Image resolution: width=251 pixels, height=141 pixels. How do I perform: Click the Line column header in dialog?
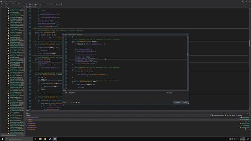tap(171, 93)
